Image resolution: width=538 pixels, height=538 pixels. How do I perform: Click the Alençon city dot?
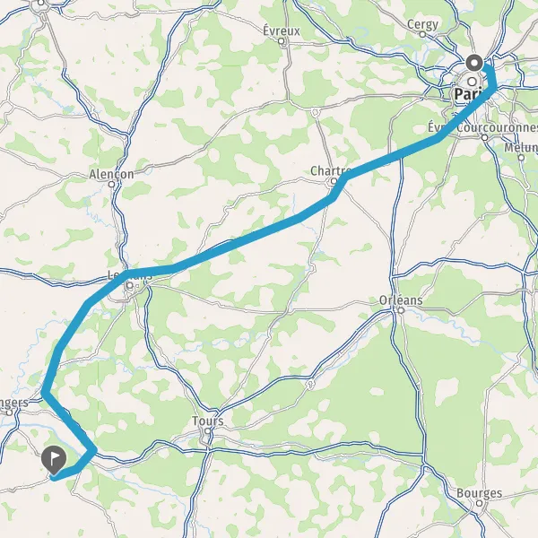111,184
